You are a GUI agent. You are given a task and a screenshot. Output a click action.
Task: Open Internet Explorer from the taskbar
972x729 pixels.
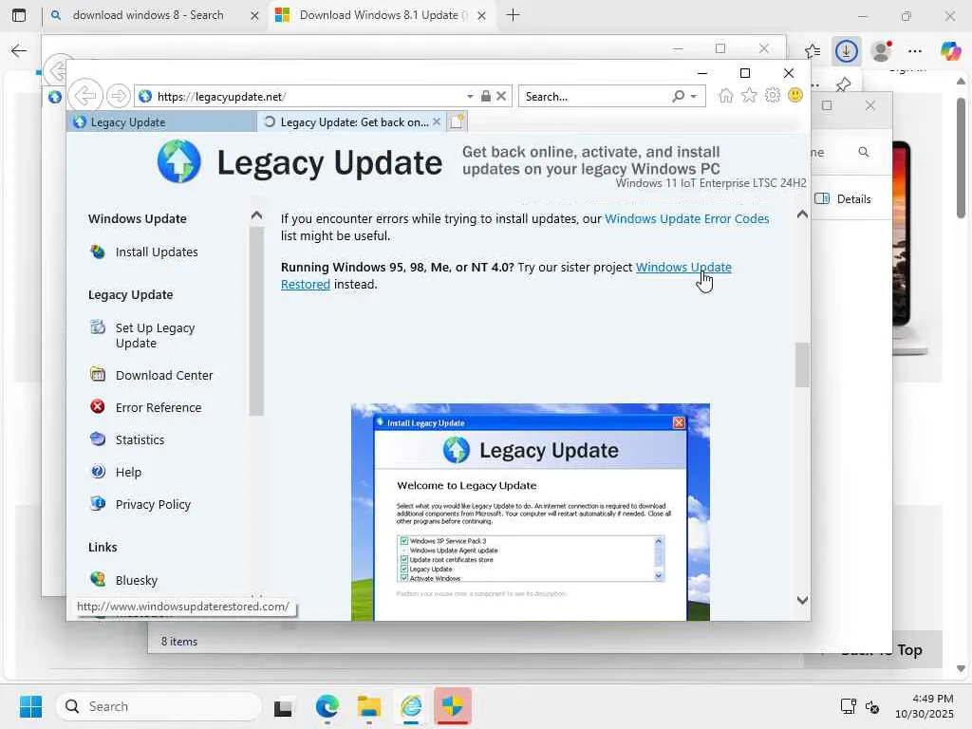[x=411, y=706]
